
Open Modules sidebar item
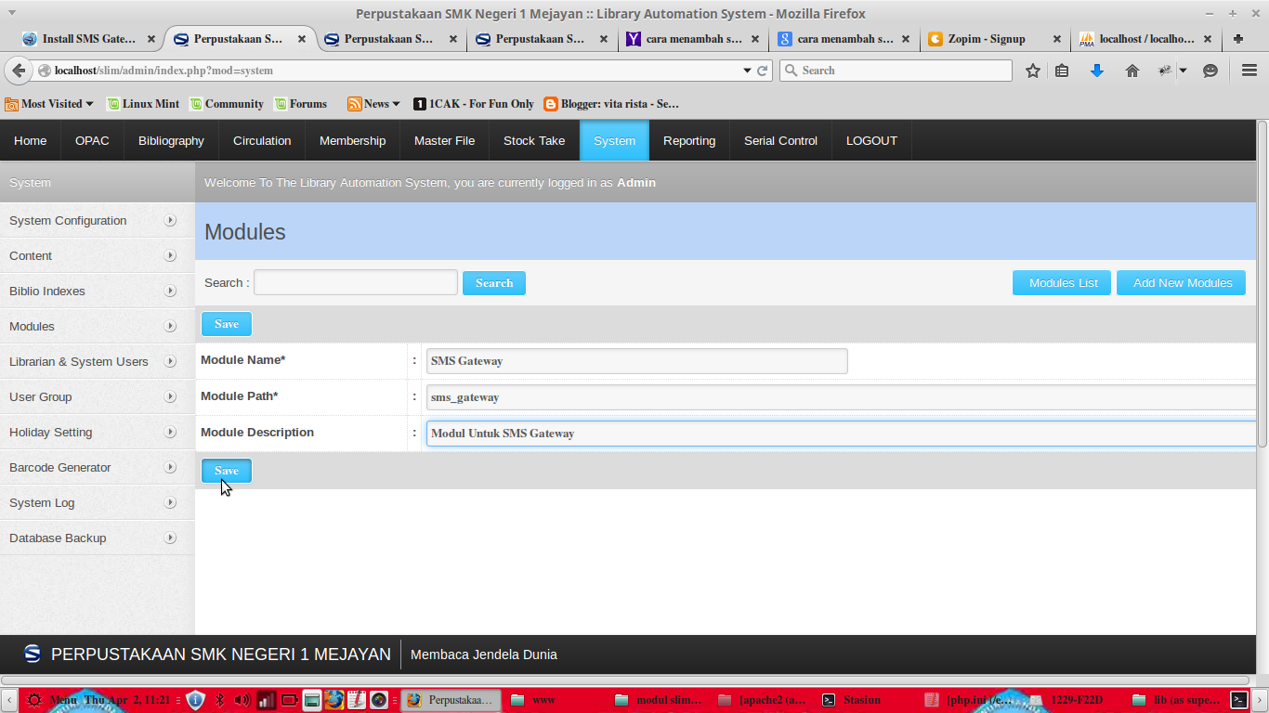(x=97, y=326)
